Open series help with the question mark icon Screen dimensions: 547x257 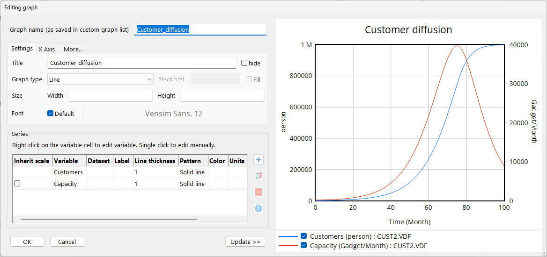pyautogui.click(x=259, y=208)
